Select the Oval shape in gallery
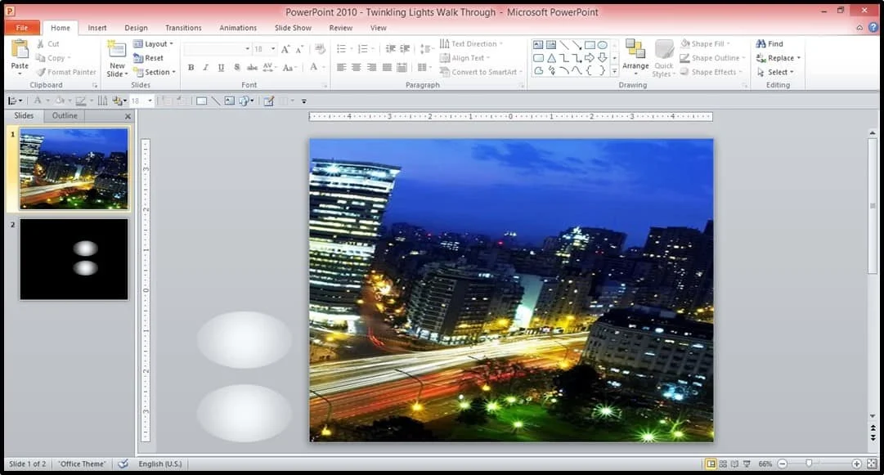884x475 pixels. click(602, 44)
